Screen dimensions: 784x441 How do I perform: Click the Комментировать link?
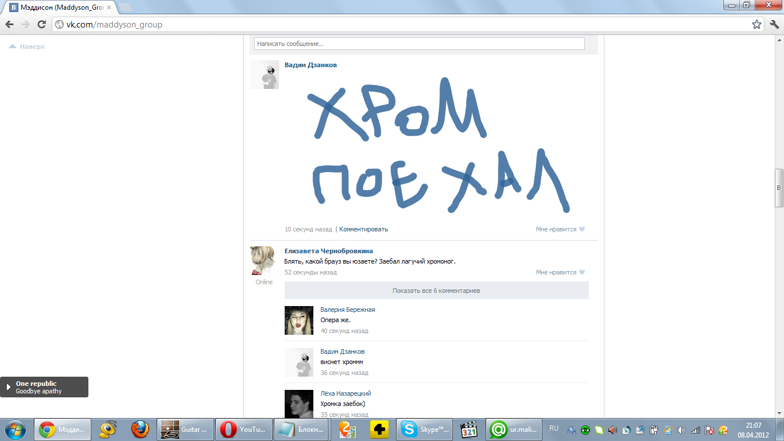tap(364, 229)
